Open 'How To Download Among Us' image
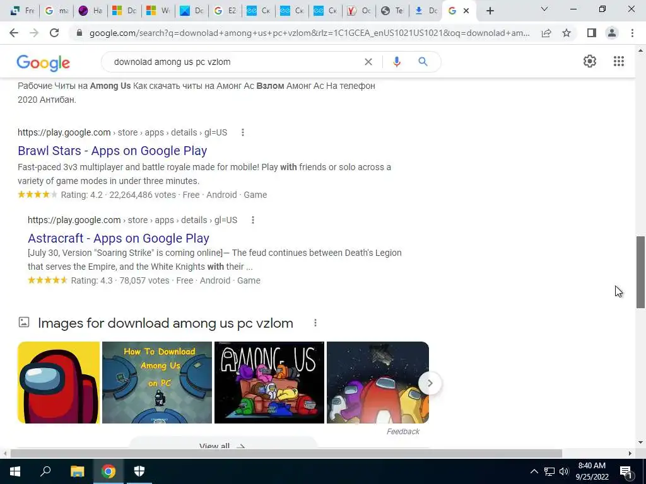 tap(157, 383)
